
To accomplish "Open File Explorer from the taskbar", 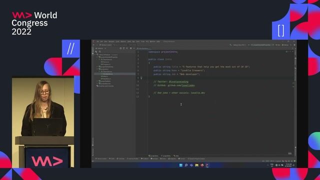I will click(x=196, y=165).
